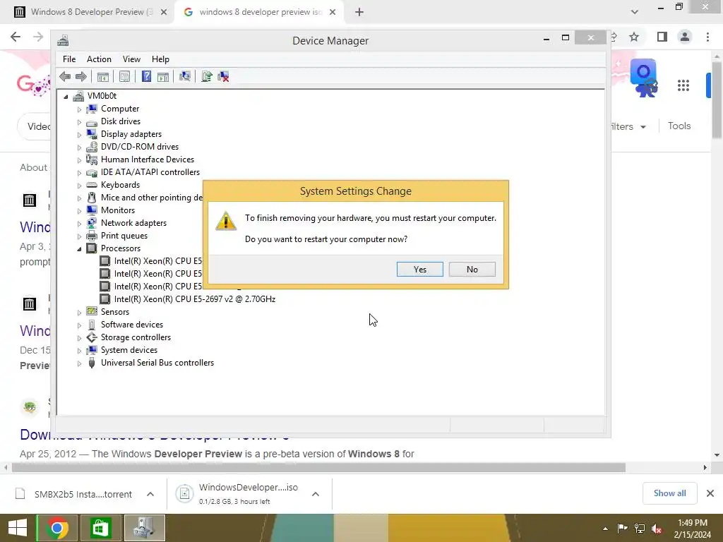The height and width of the screenshot is (542, 723).
Task: Open the Action menu
Action: (x=99, y=59)
